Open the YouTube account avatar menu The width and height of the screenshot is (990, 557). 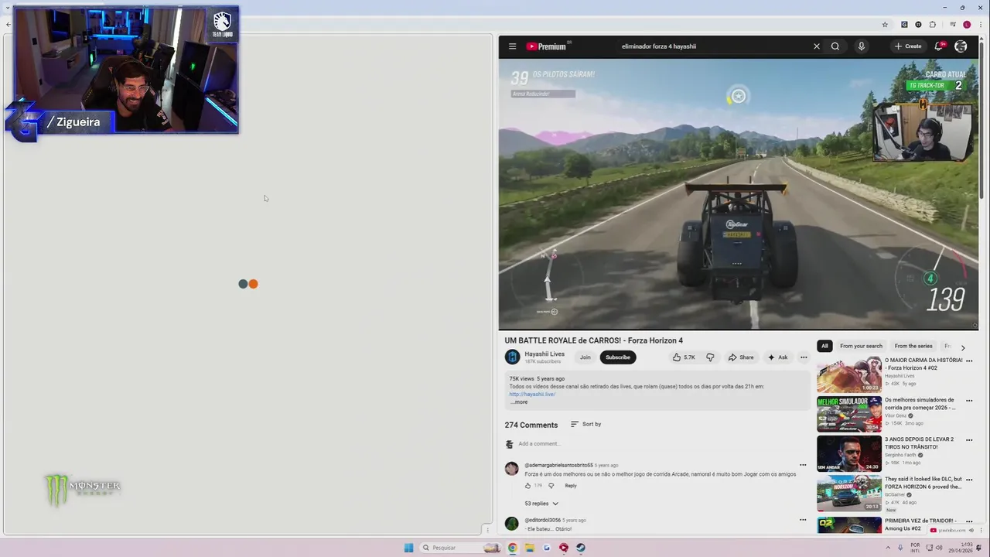point(961,46)
